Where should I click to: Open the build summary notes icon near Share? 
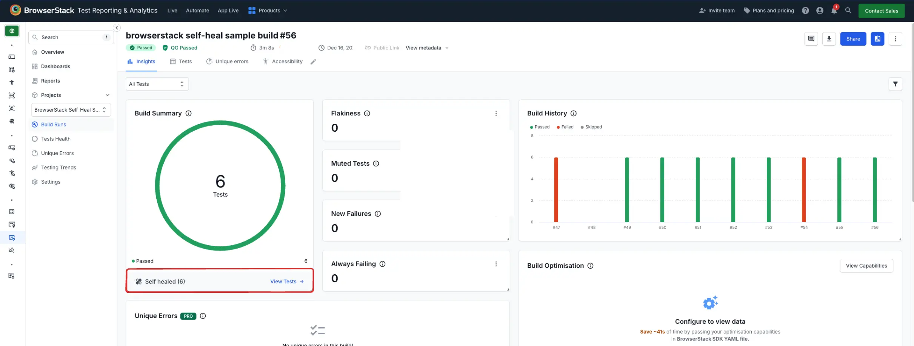[x=811, y=38]
